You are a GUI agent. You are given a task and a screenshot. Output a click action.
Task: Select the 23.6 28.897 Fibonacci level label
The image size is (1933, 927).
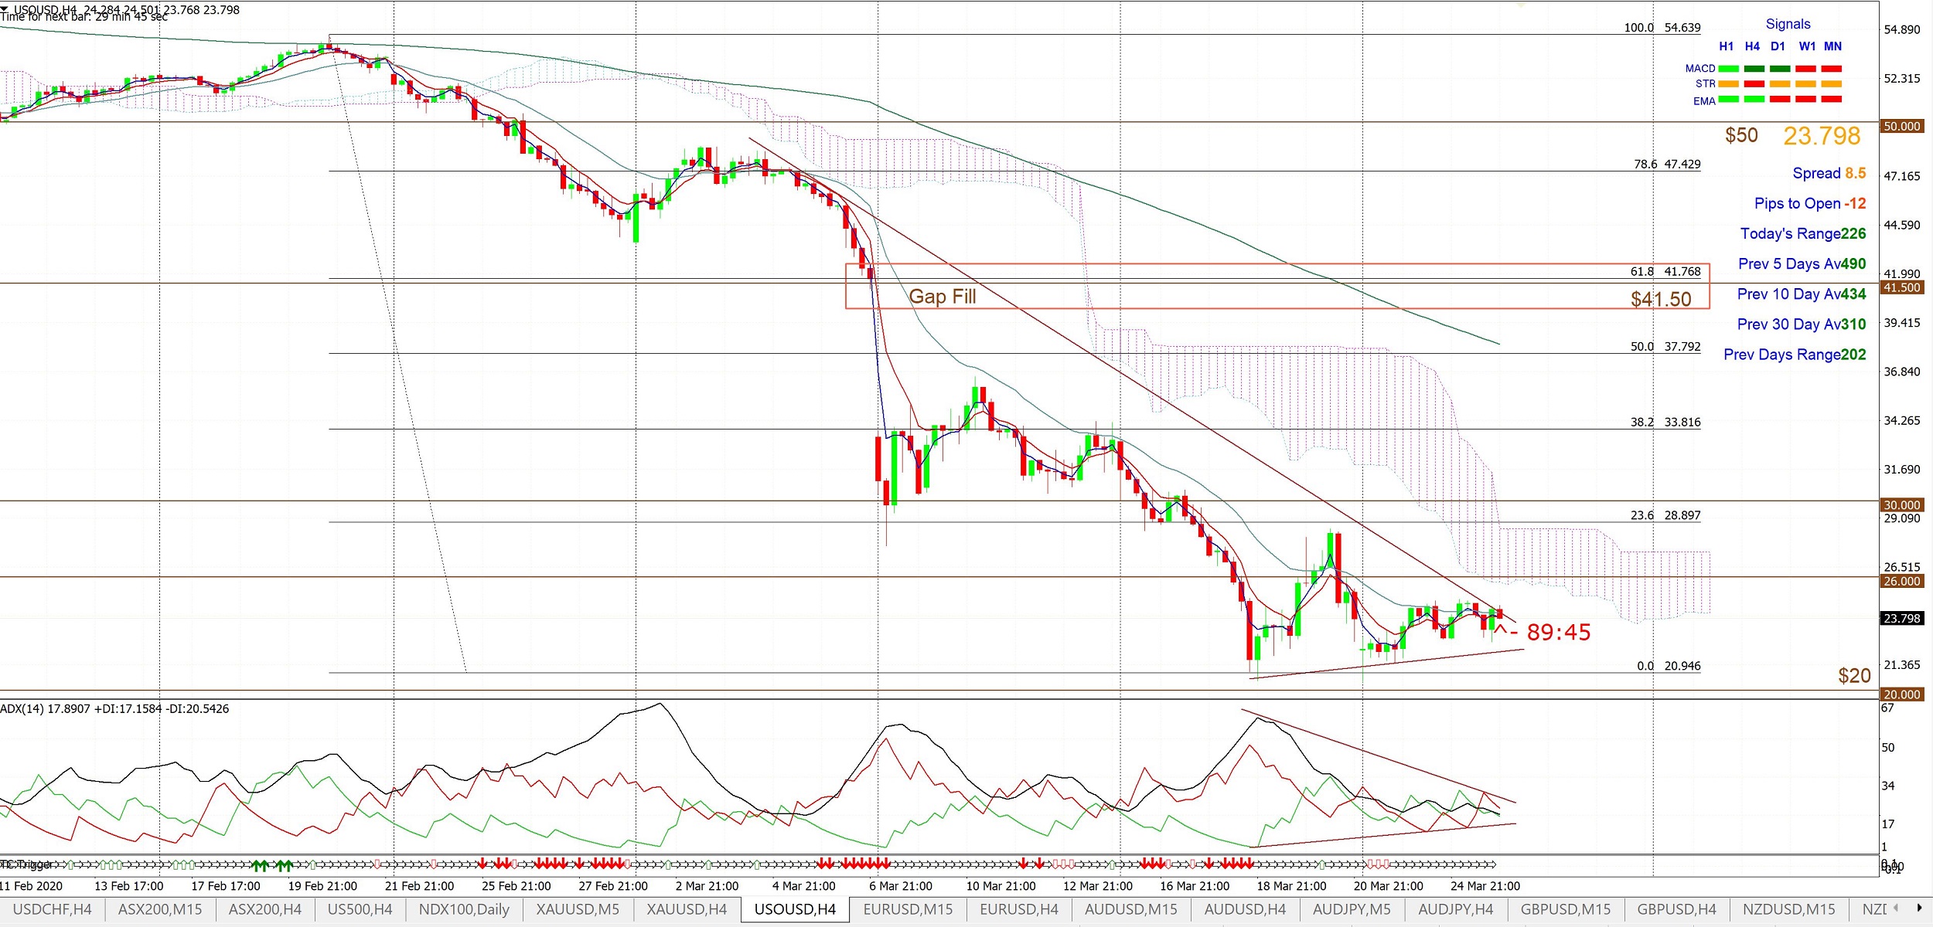(x=1665, y=515)
